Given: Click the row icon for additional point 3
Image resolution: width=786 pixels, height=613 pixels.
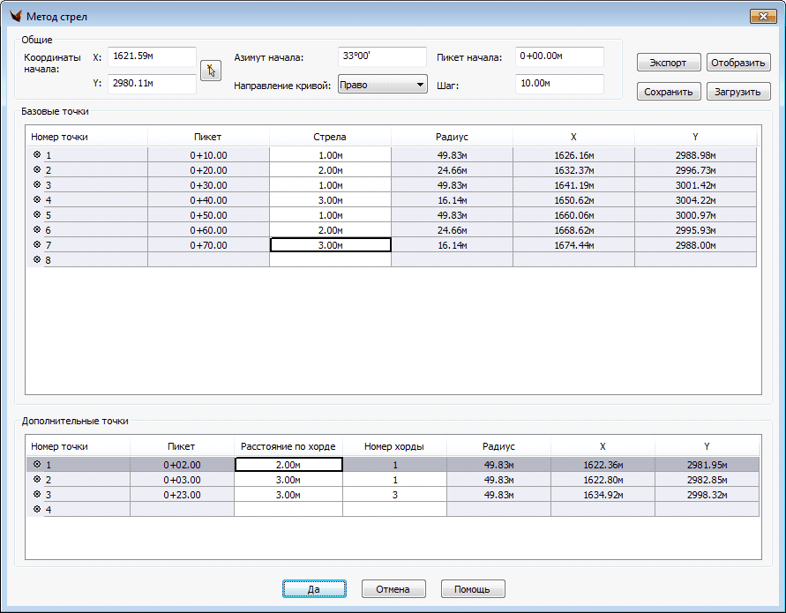Looking at the screenshot, I should (37, 494).
